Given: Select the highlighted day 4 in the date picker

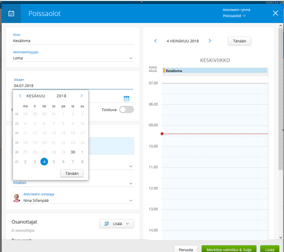Looking at the screenshot, I should pyautogui.click(x=44, y=162).
